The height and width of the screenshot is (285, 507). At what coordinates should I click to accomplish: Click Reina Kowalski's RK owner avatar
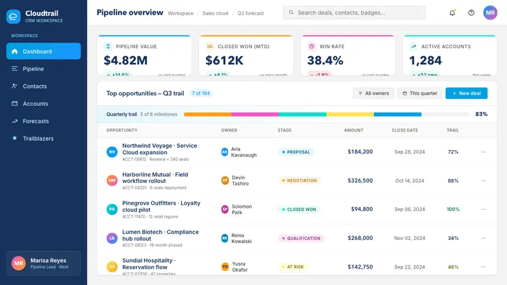tap(225, 238)
